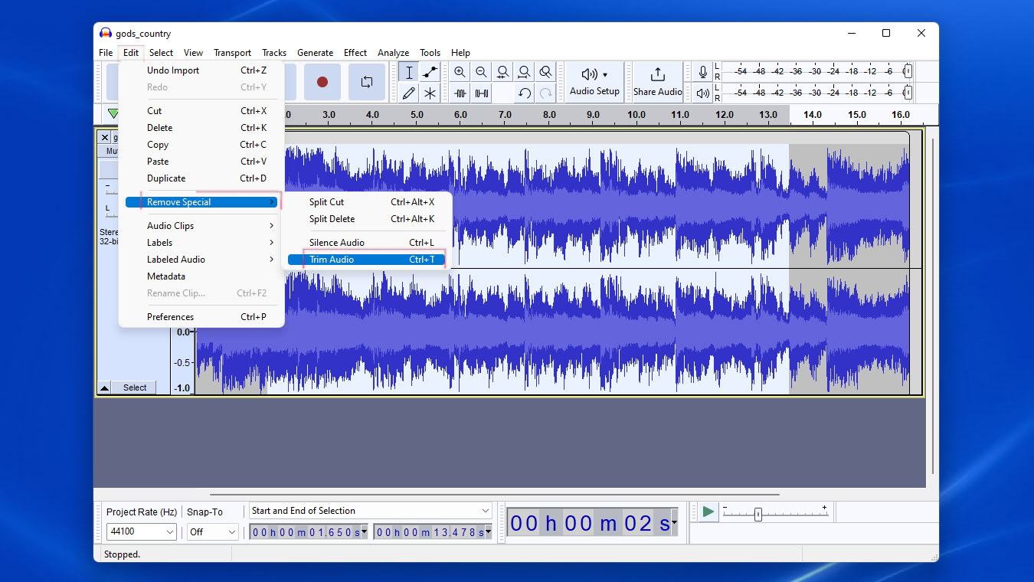Select the Draw pencil tool

[409, 93]
